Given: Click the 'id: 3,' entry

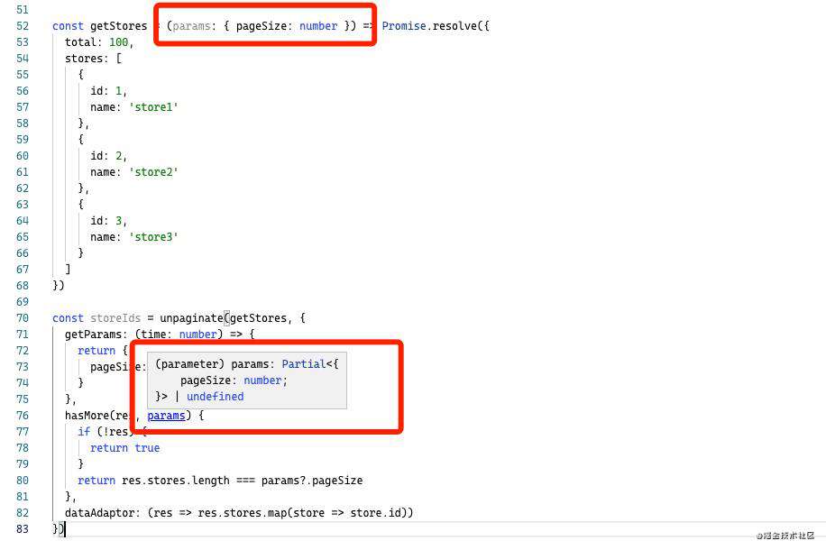Looking at the screenshot, I should [108, 221].
